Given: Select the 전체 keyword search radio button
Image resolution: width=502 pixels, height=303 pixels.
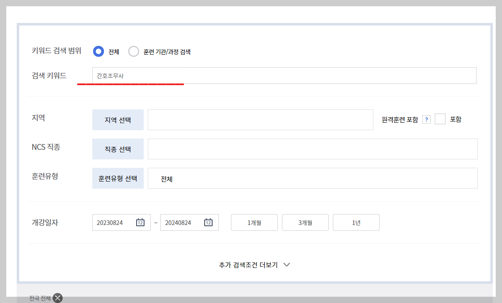Looking at the screenshot, I should click(99, 51).
